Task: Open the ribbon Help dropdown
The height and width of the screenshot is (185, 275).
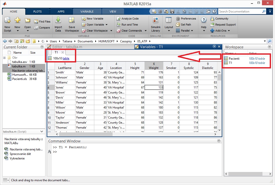Action: click(x=204, y=31)
